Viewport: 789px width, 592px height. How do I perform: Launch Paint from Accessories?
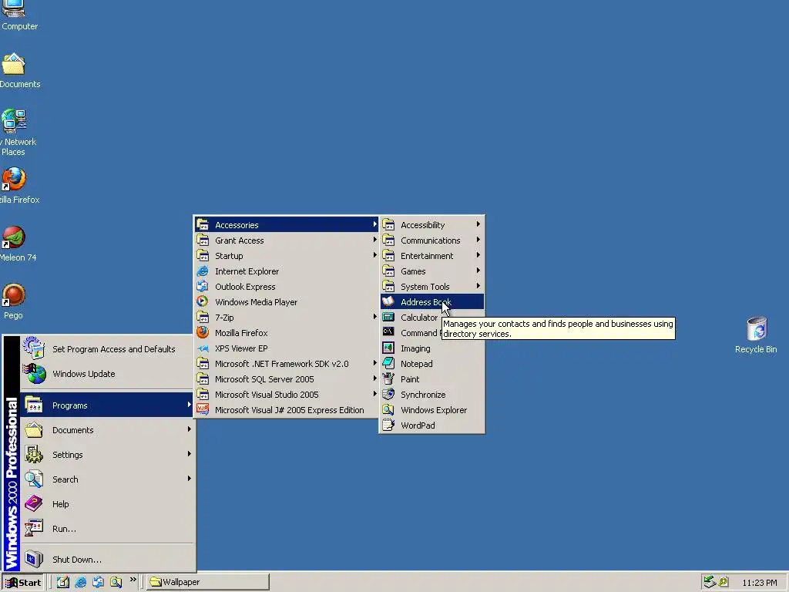pyautogui.click(x=432, y=379)
